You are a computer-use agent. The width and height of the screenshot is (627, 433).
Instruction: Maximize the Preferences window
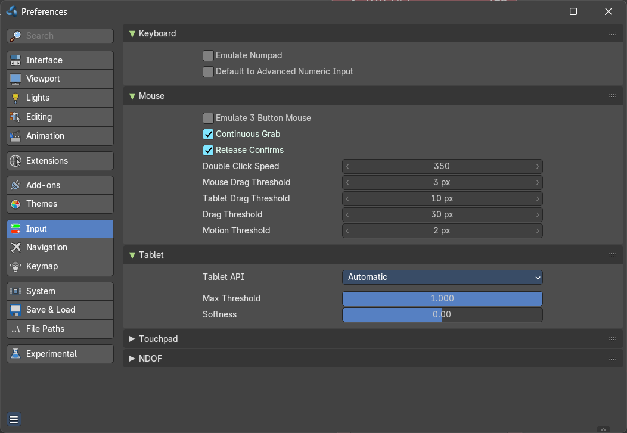point(573,11)
